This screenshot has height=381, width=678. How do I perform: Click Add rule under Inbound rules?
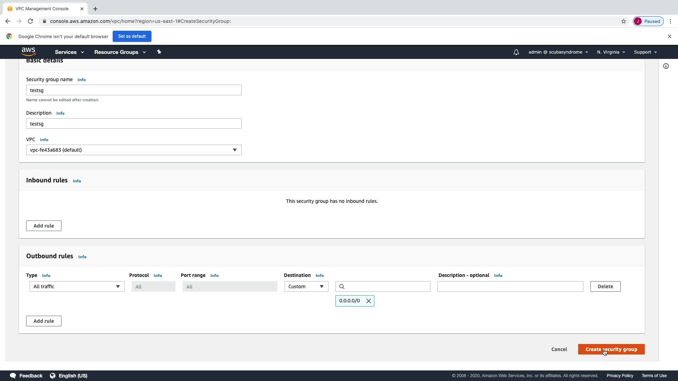(x=43, y=226)
